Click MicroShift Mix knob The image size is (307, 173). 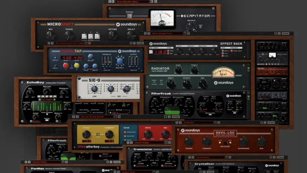tap(50, 35)
